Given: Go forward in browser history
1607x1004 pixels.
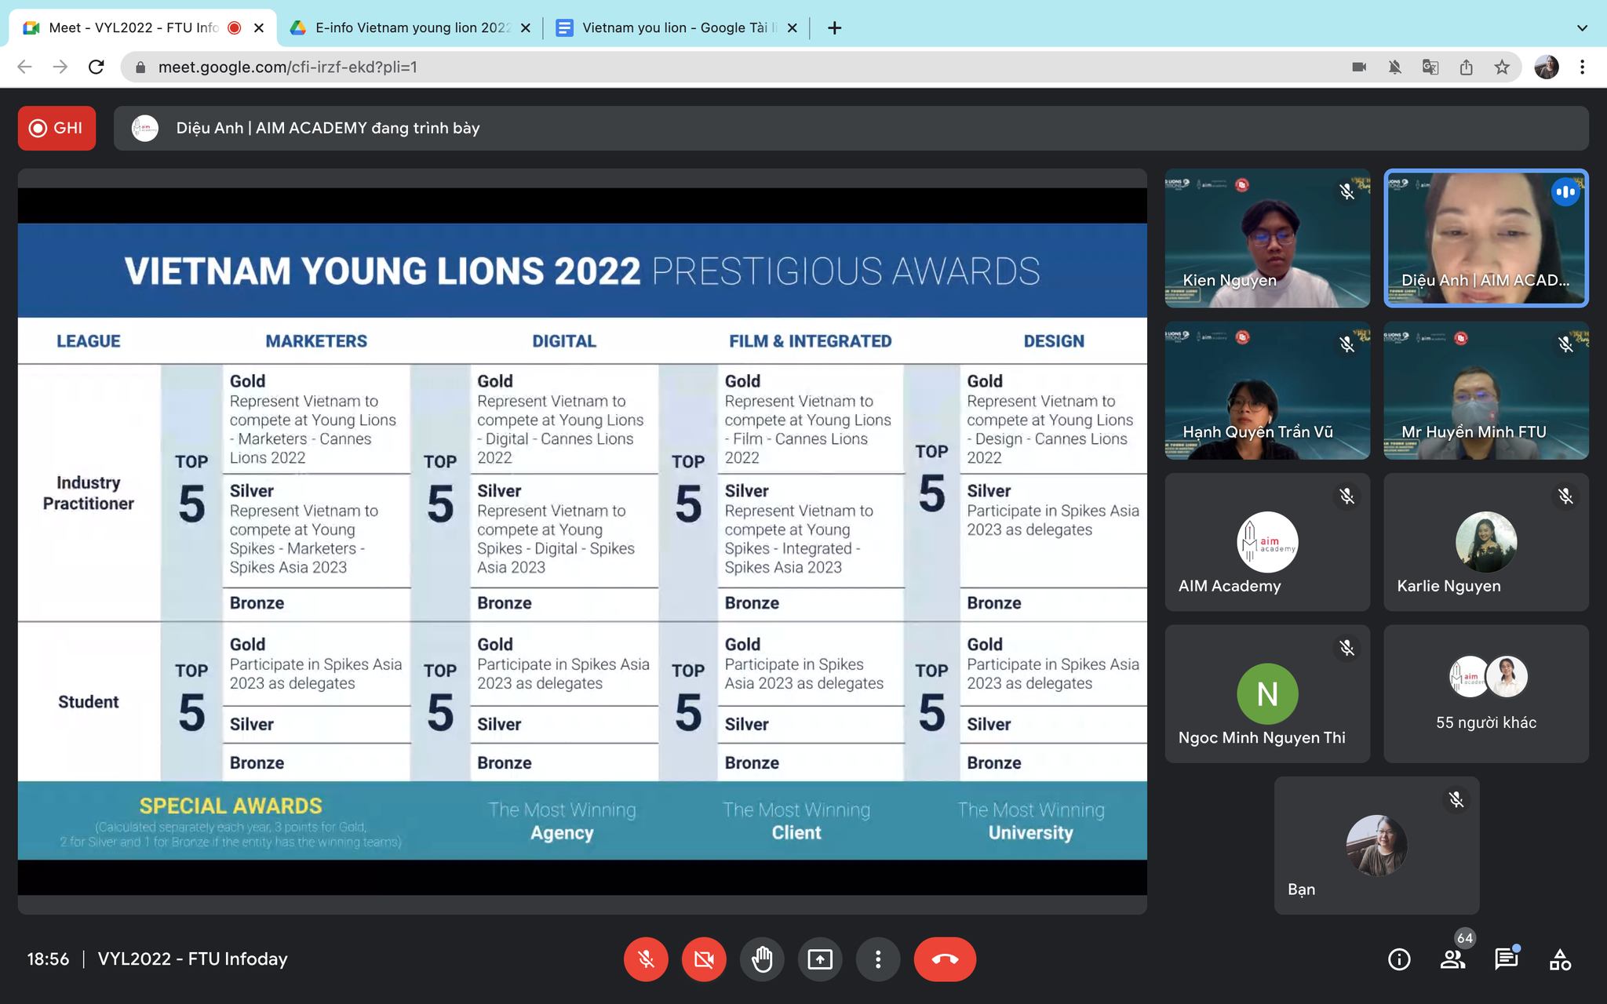Looking at the screenshot, I should 60,67.
